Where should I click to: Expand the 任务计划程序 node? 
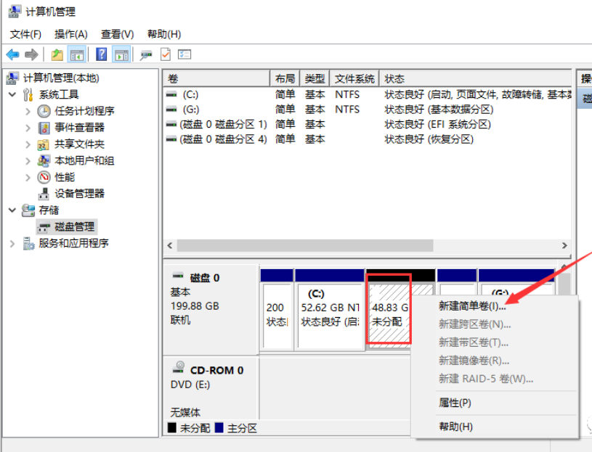point(28,111)
